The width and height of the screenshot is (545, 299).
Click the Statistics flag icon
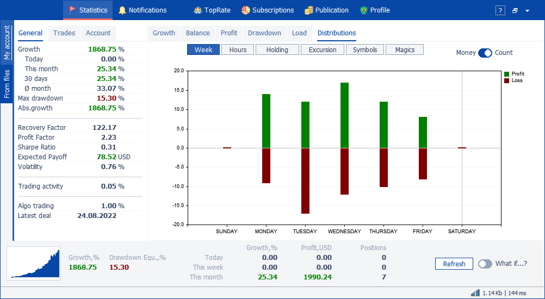(73, 10)
